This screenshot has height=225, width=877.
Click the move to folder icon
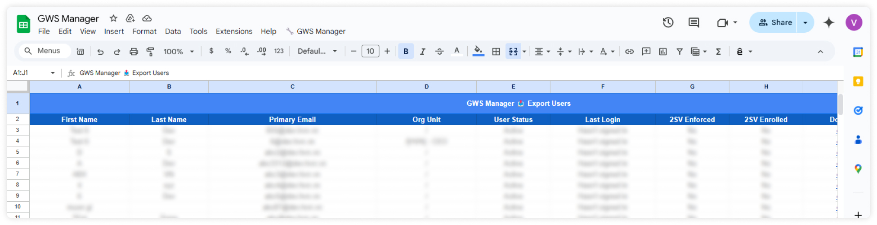point(130,18)
